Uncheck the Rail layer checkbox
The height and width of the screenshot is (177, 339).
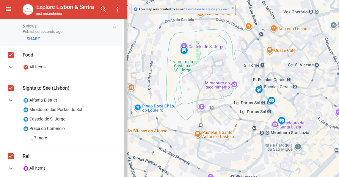pos(11,156)
